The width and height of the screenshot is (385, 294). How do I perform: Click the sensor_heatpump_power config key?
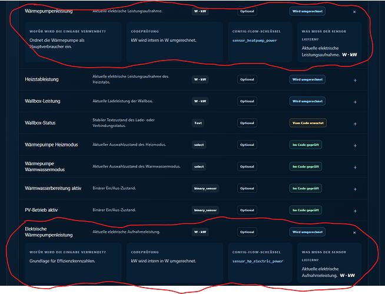(x=254, y=41)
